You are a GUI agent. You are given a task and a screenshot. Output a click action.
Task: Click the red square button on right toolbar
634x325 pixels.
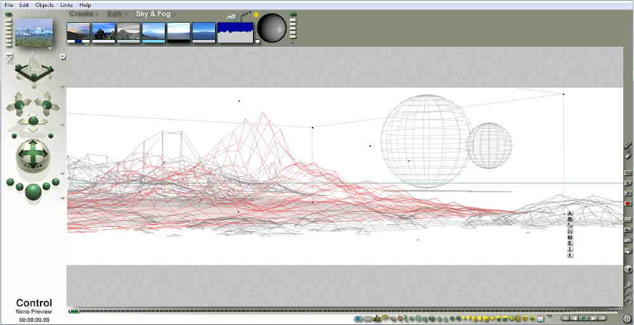pyautogui.click(x=628, y=204)
